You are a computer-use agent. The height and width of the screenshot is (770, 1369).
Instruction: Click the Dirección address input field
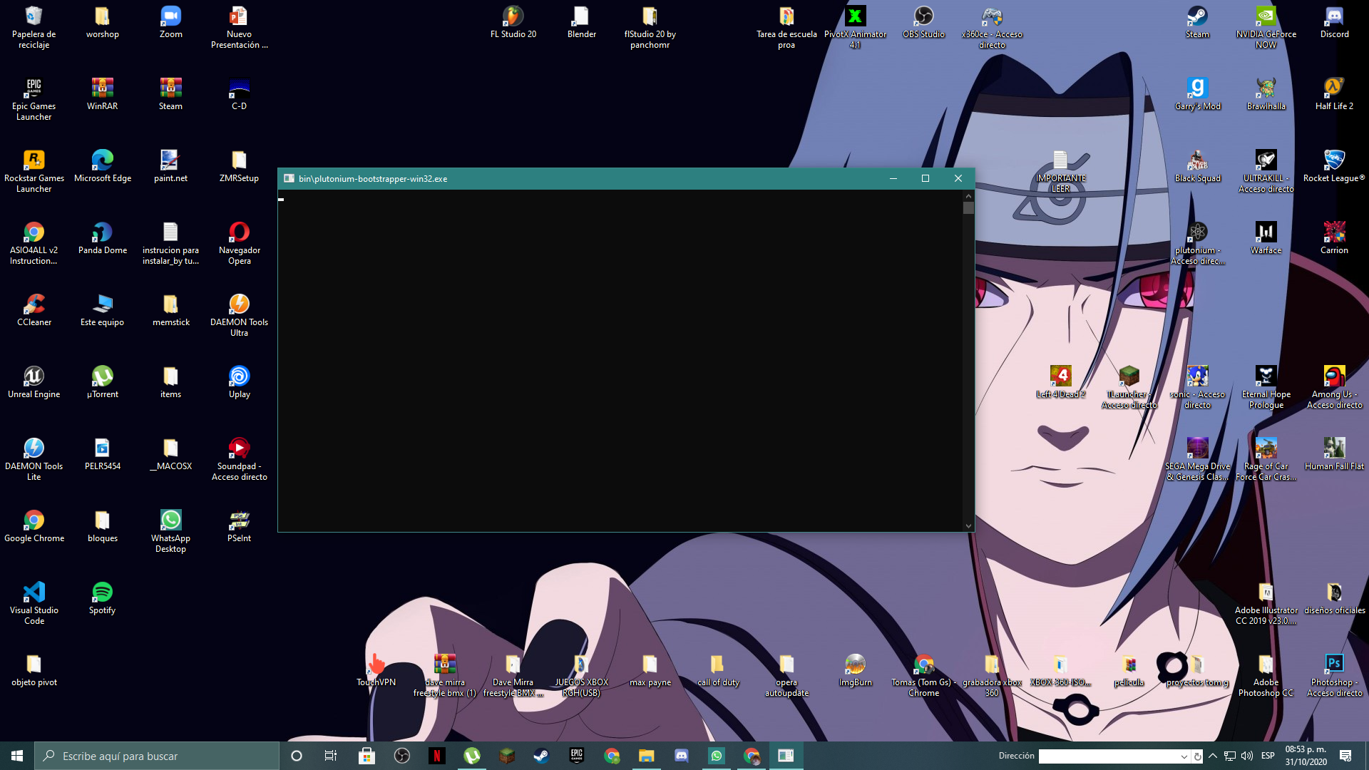click(1108, 756)
